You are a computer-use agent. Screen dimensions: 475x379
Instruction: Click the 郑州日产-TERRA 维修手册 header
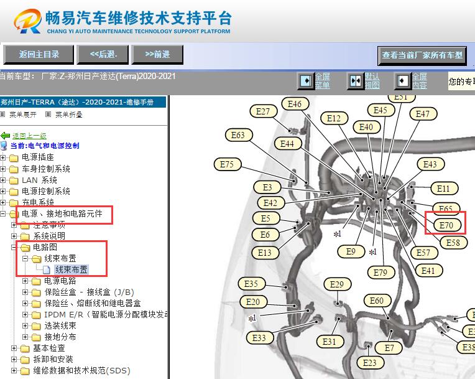(83, 102)
